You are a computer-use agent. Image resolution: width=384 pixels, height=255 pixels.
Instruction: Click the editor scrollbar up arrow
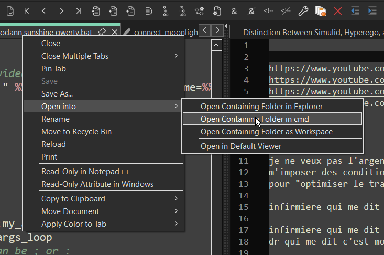[x=216, y=46]
